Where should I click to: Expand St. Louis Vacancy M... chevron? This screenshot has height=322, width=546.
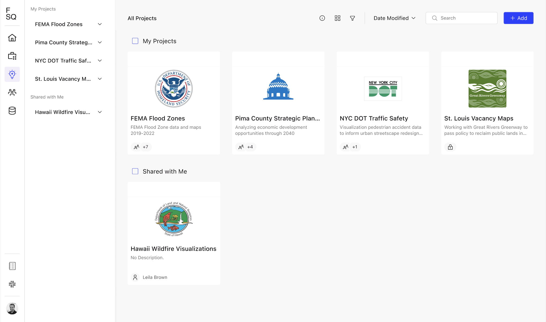point(100,79)
